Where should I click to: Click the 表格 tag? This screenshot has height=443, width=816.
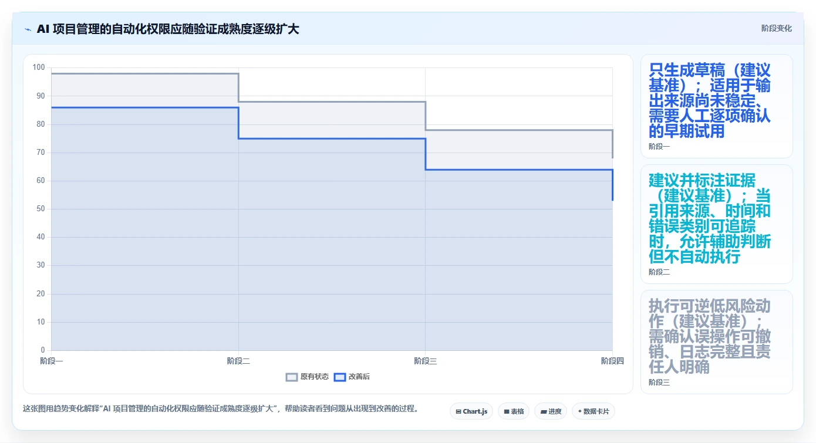pos(514,411)
